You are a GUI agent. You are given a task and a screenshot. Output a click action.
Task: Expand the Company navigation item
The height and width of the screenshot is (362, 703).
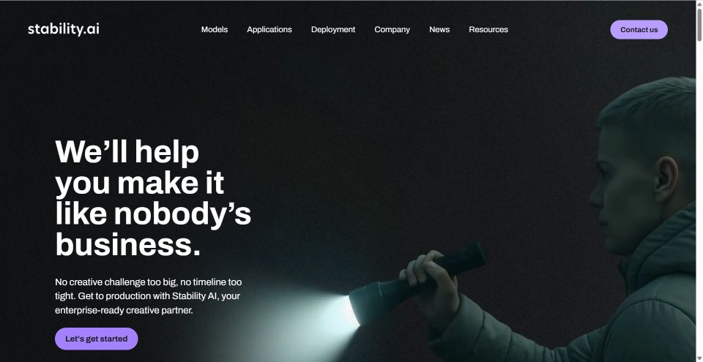[x=393, y=29]
